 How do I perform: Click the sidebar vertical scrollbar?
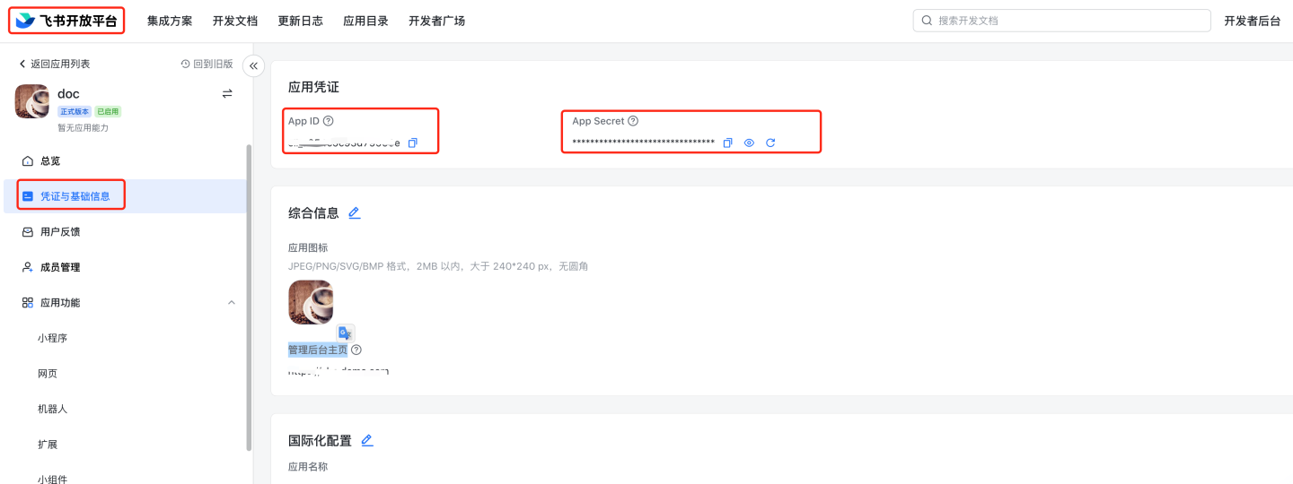tap(249, 296)
